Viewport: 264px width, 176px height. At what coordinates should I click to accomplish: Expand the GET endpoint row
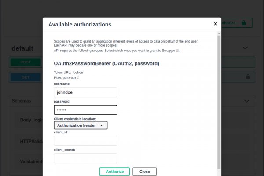26,77
